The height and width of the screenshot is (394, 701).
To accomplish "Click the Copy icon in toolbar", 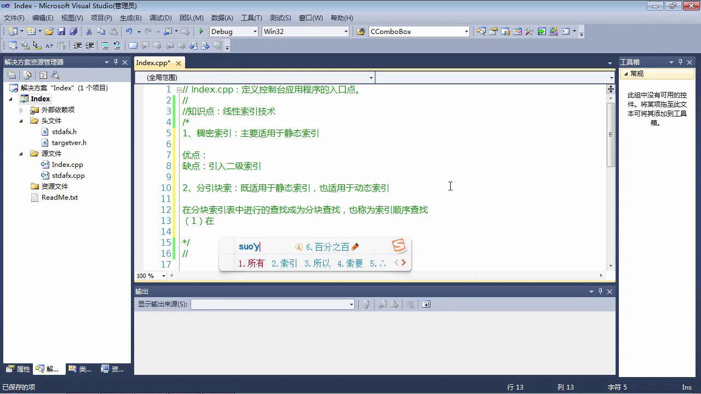I will 101,31.
